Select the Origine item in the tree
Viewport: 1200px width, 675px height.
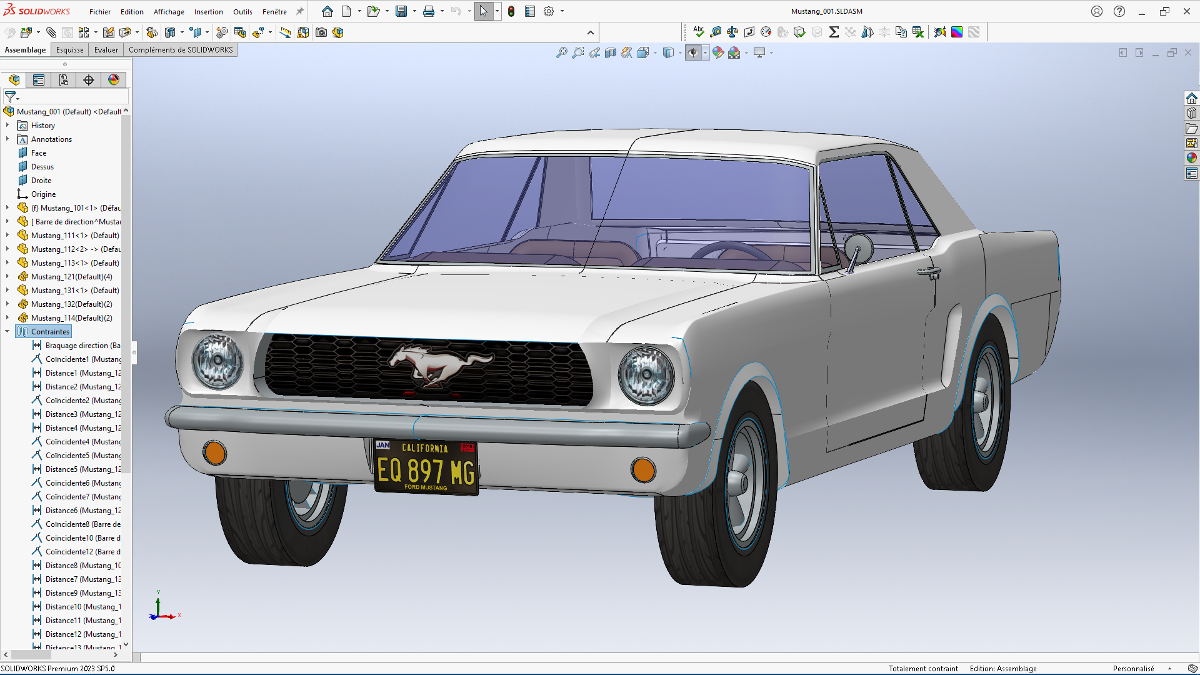[43, 194]
